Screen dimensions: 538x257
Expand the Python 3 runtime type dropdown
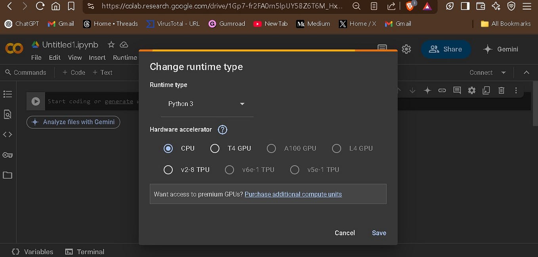[x=207, y=104]
